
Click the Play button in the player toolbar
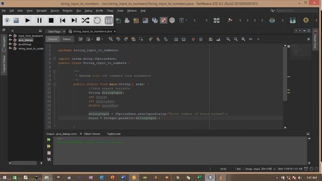(28, 20)
